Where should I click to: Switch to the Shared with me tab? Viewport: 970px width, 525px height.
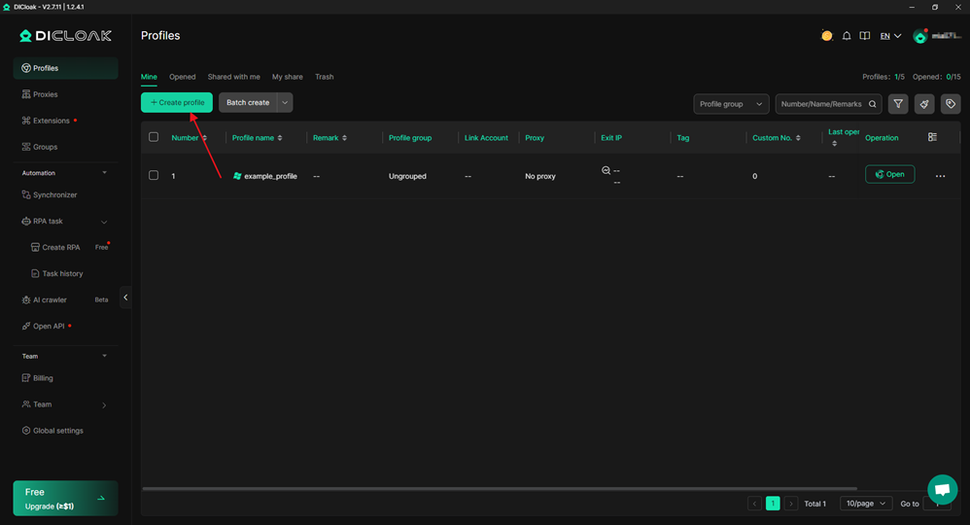point(233,77)
